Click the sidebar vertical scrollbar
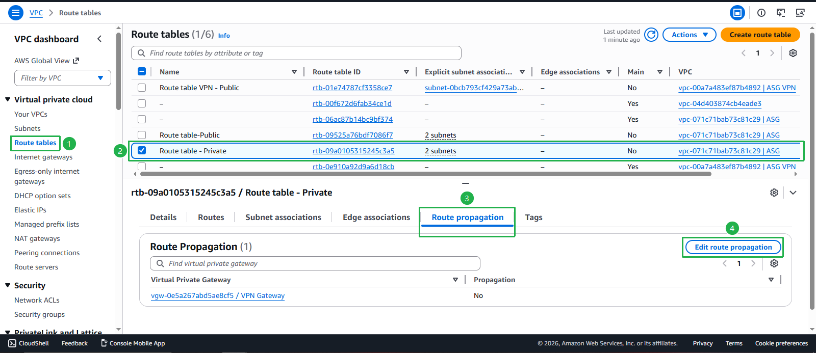816x353 pixels. 118,71
